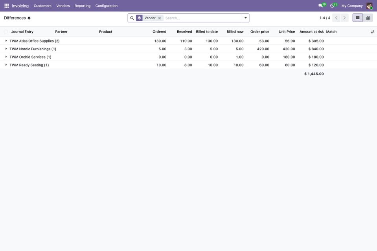Screen dimensions: 377x251
Task: Sort by the Amount at risk column
Action: [312, 32]
